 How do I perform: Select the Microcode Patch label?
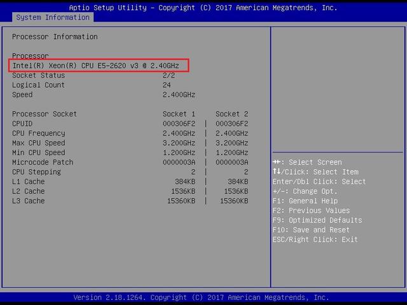point(43,162)
